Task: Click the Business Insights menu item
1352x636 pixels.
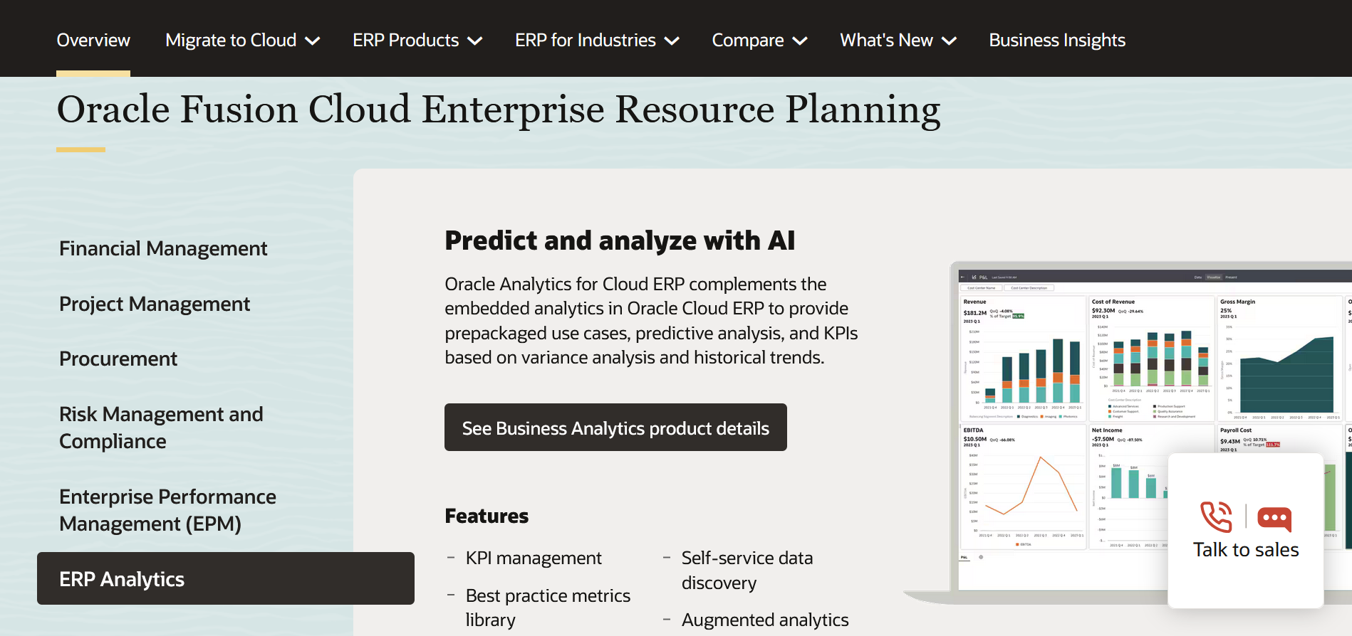Action: pos(1056,41)
